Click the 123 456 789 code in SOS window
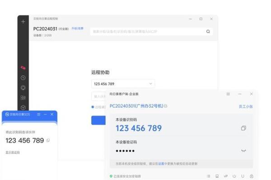This screenshot has width=271, height=180. [25, 140]
